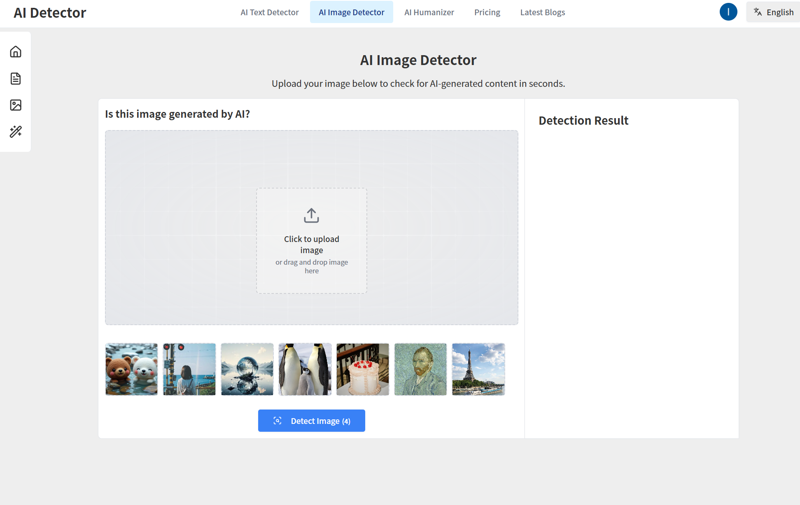
Task: Select the penguins sample image
Action: point(305,369)
